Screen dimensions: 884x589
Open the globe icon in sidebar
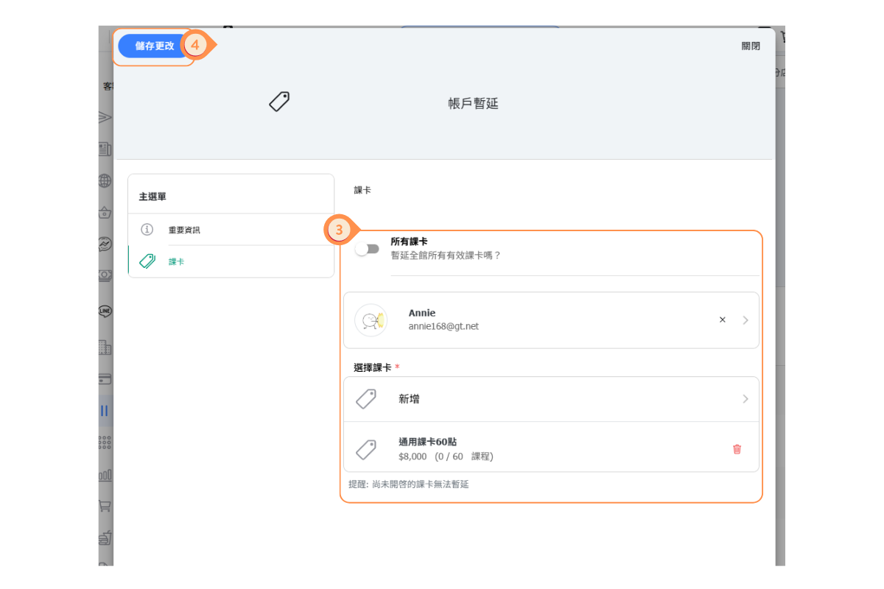(x=105, y=180)
